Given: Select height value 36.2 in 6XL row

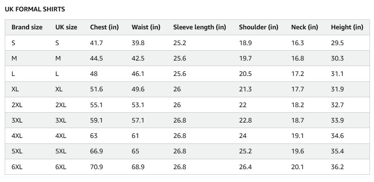Looking at the screenshot, I should coord(337,167).
